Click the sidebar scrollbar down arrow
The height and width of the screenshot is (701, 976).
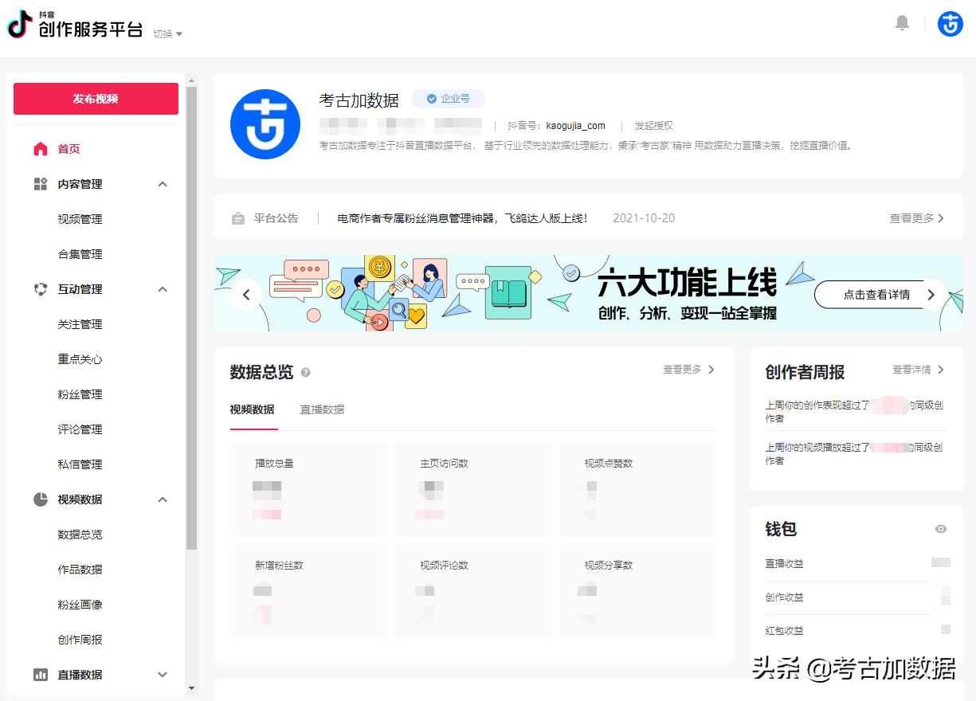(191, 688)
